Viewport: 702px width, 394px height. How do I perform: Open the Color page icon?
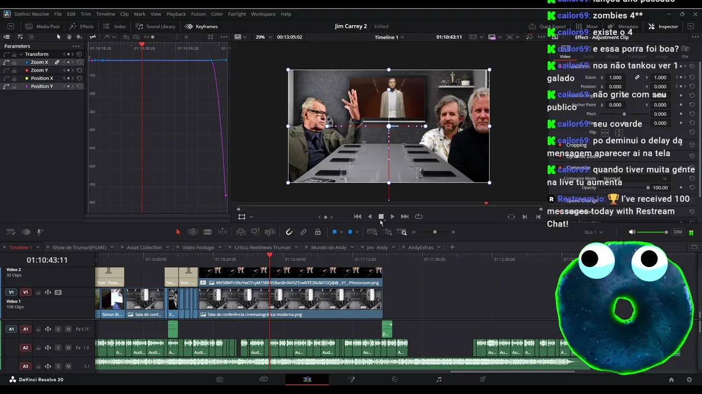tap(395, 379)
